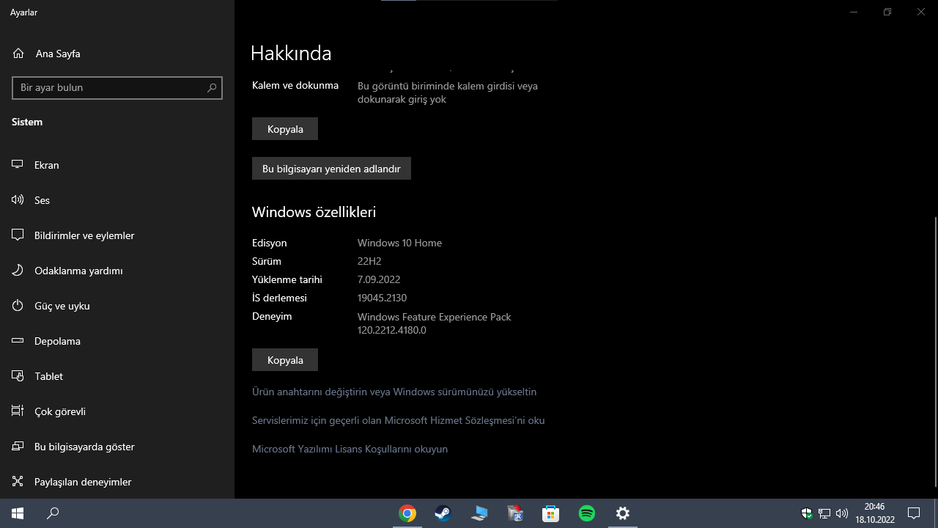Image resolution: width=938 pixels, height=528 pixels.
Task: Open Microsoft Yazılımı Lisans Koşullarını okuyun link
Action: 350,449
